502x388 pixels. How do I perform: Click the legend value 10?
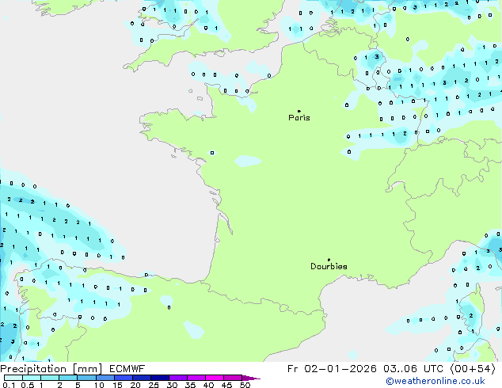pyautogui.click(x=99, y=385)
